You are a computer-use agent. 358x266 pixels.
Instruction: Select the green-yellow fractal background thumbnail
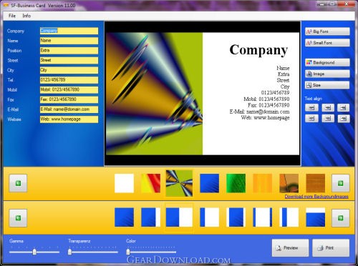[179, 183]
